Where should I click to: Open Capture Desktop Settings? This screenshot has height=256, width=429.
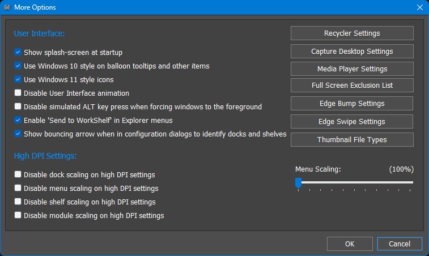(352, 51)
